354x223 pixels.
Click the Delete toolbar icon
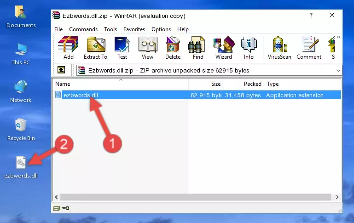(x=173, y=48)
